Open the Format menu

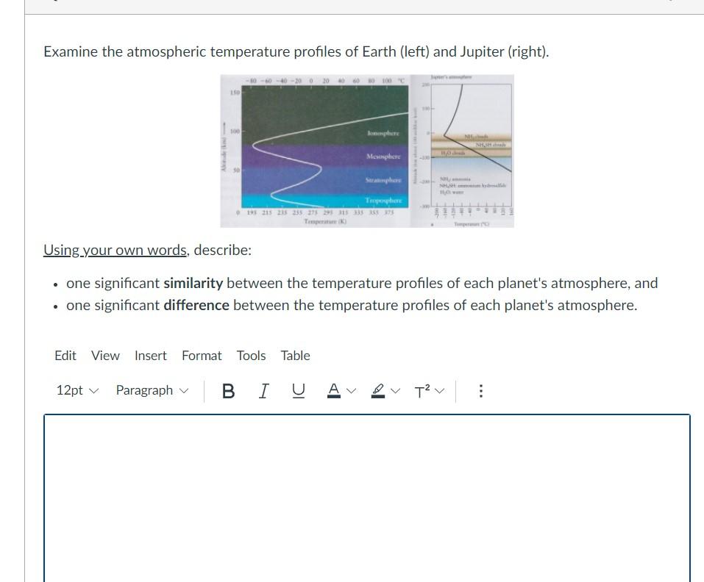click(x=202, y=356)
